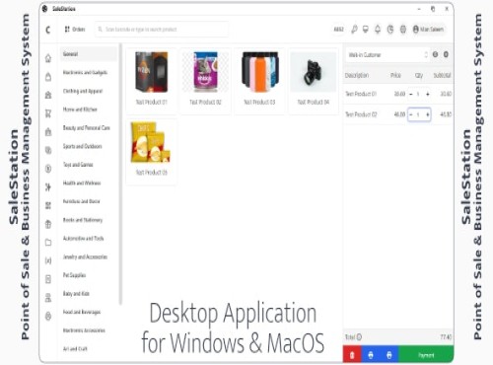
Task: Select the Toys and Games category
Action: (x=78, y=165)
